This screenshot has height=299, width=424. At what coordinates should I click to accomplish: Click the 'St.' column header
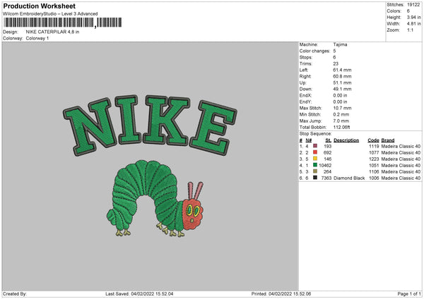pos(329,140)
